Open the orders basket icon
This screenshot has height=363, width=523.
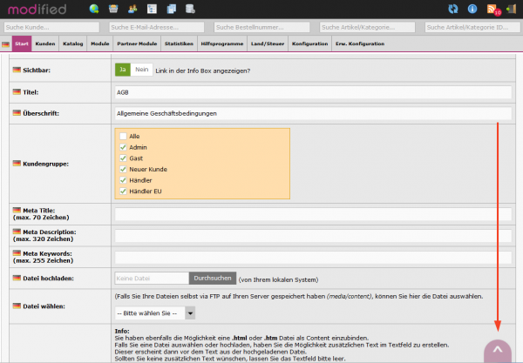[113, 9]
